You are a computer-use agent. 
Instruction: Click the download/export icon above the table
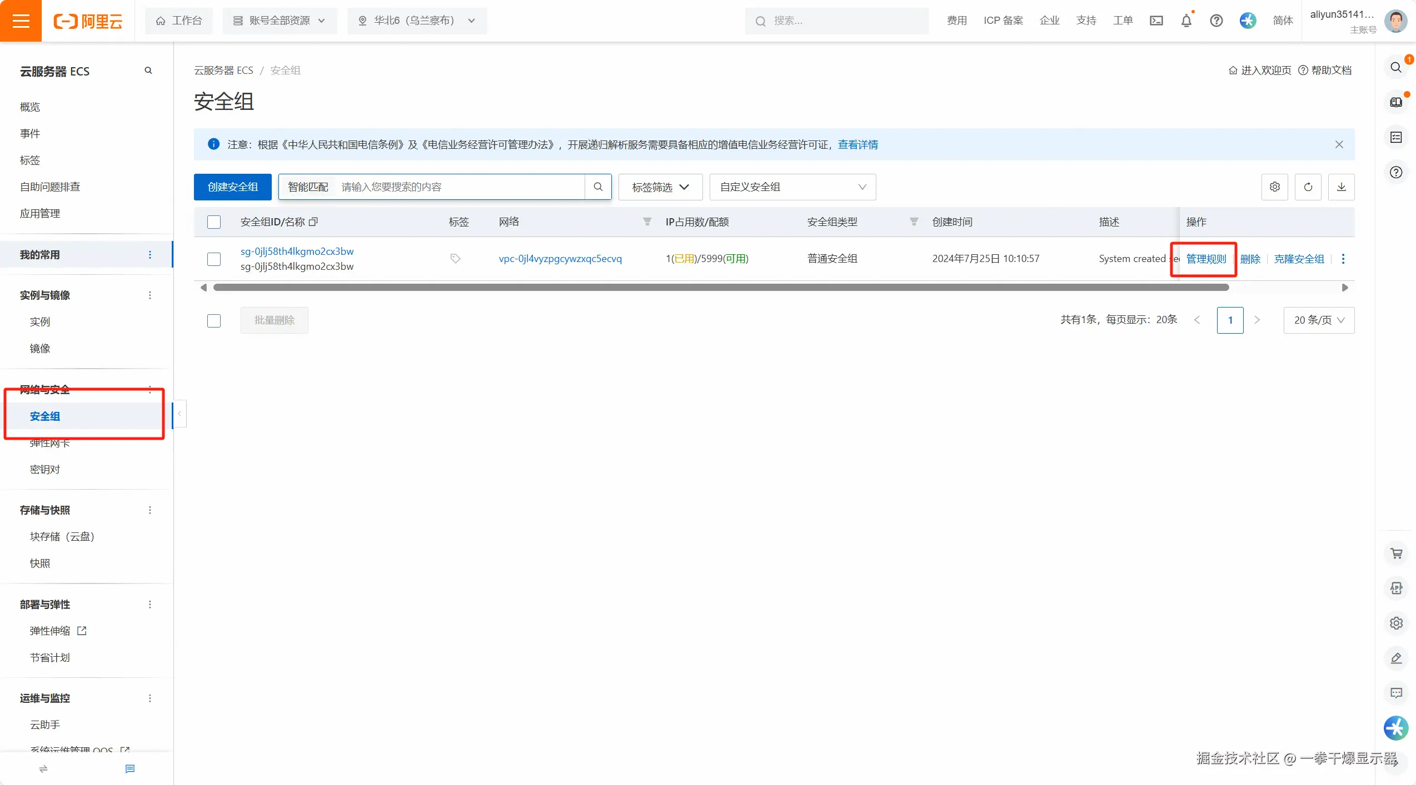pyautogui.click(x=1341, y=187)
